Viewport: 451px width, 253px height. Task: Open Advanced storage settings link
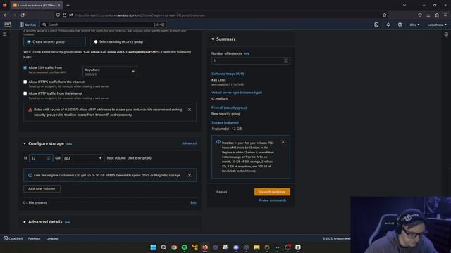189,143
